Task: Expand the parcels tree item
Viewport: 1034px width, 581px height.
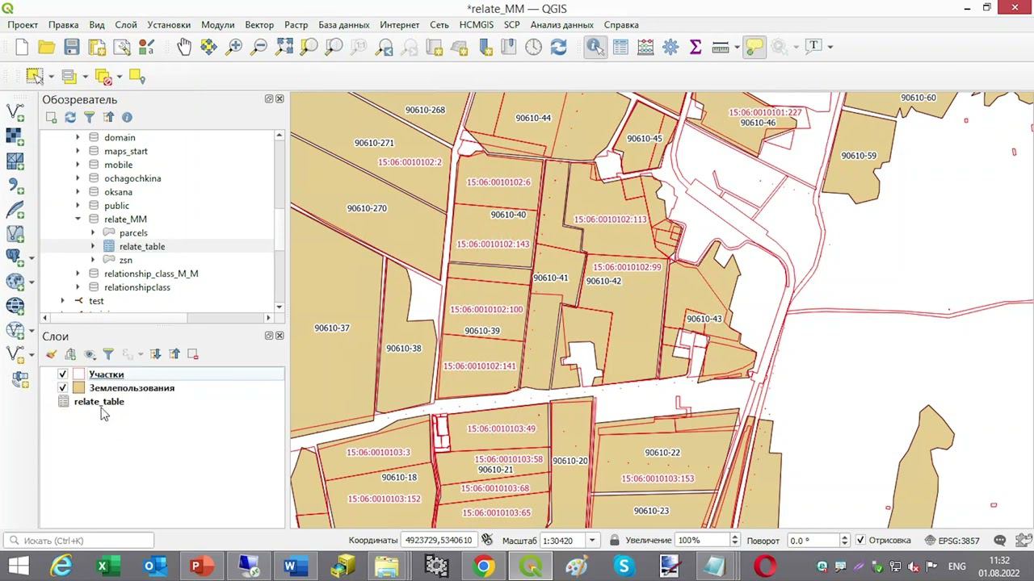Action: pyautogui.click(x=93, y=233)
